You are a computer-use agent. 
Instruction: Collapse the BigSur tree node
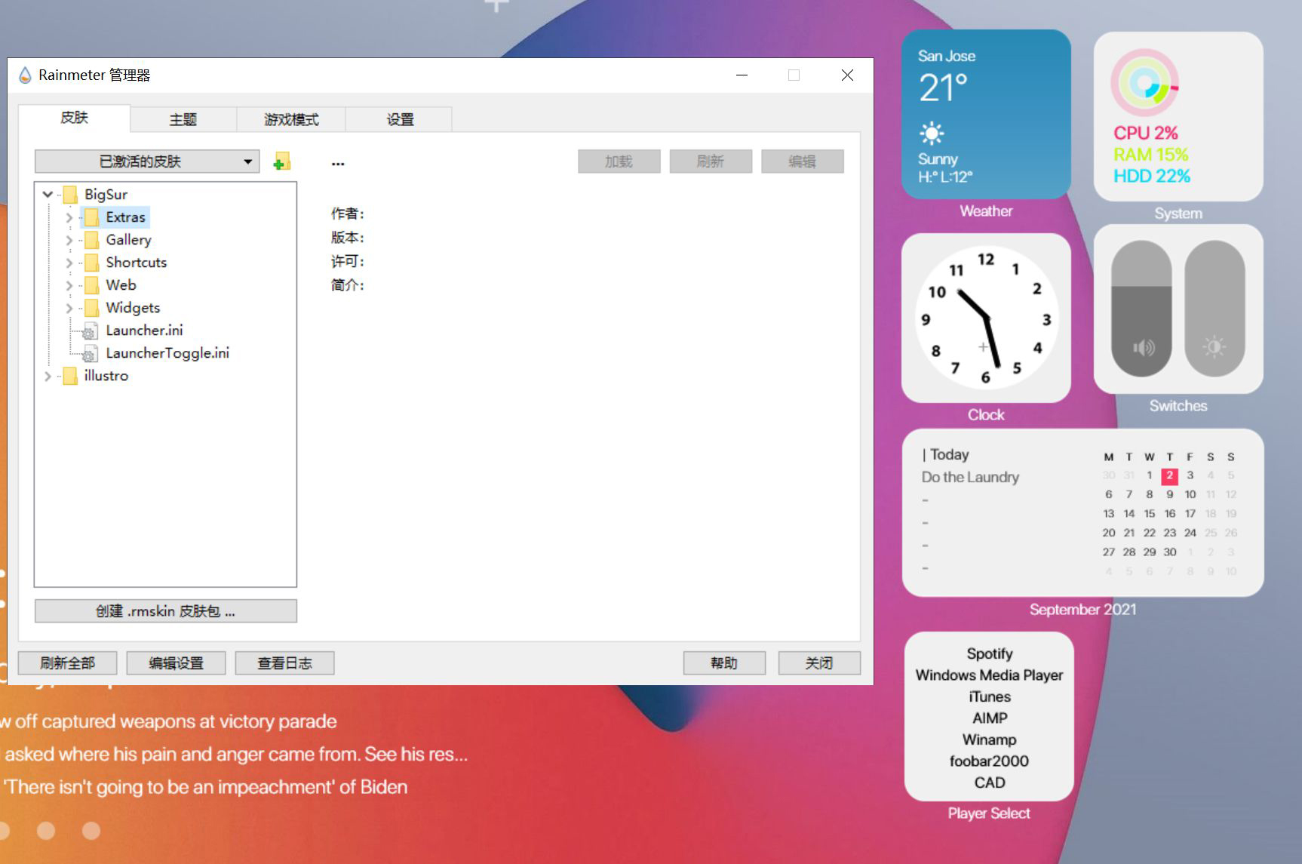[x=48, y=194]
